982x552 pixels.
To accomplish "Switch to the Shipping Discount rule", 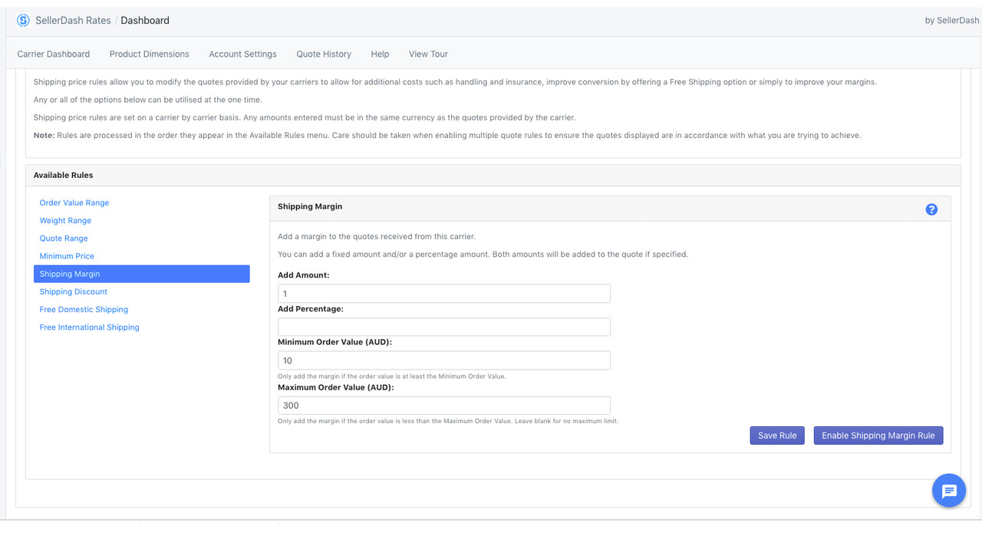I will pos(73,291).
